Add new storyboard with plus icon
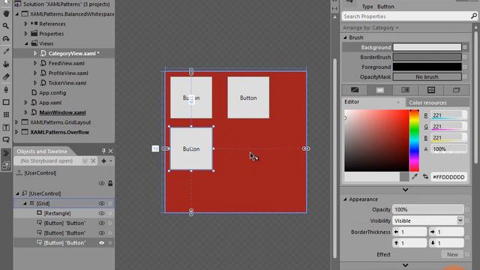This screenshot has height=270, width=480. [x=103, y=160]
